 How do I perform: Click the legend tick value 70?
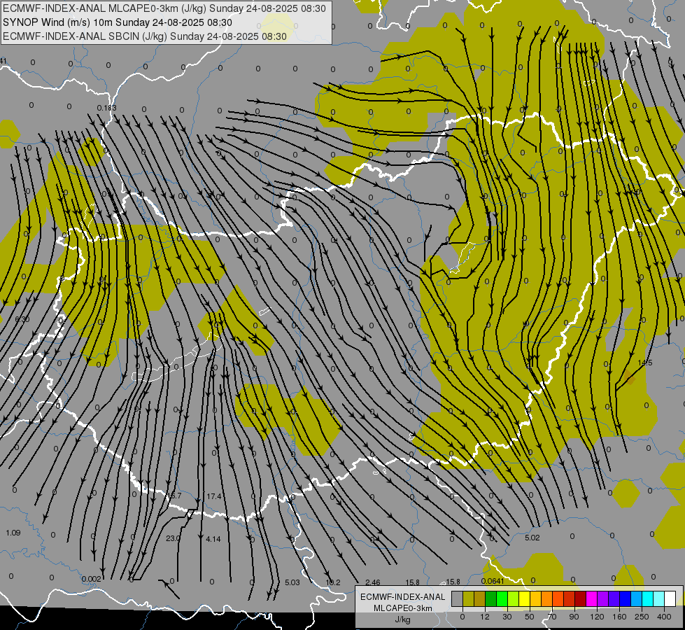click(552, 617)
